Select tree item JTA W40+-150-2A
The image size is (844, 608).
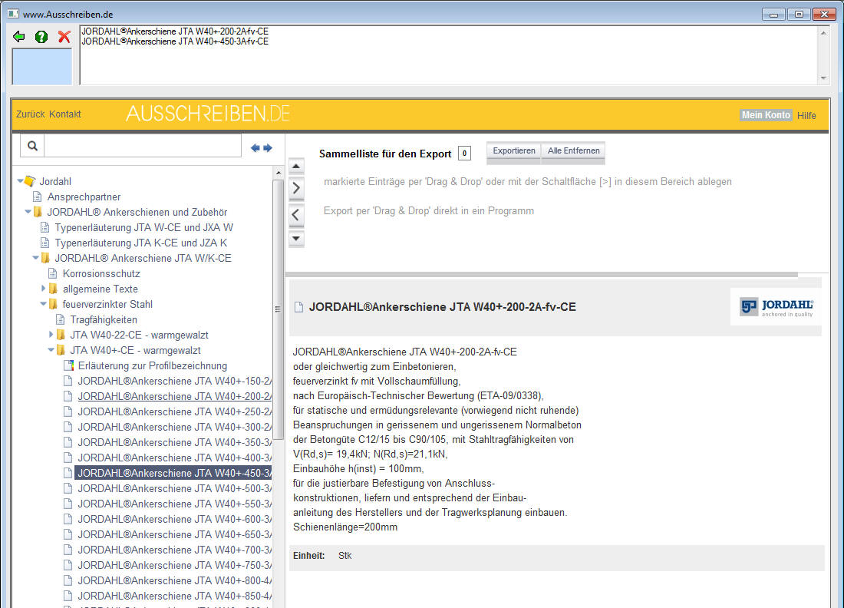174,381
